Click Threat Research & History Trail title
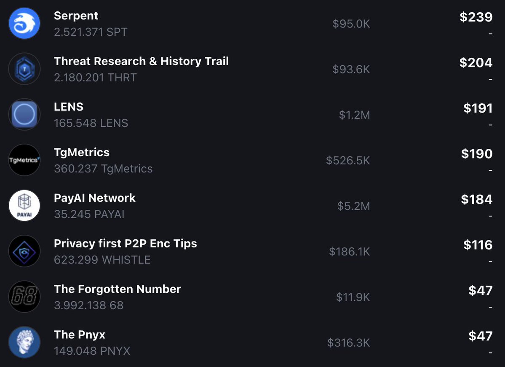This screenshot has height=367, width=505. coord(141,62)
